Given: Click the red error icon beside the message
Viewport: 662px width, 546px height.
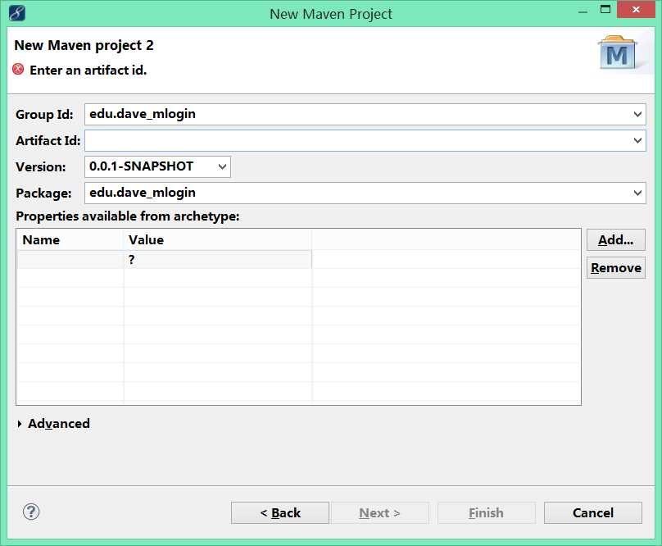Looking at the screenshot, I should point(18,69).
